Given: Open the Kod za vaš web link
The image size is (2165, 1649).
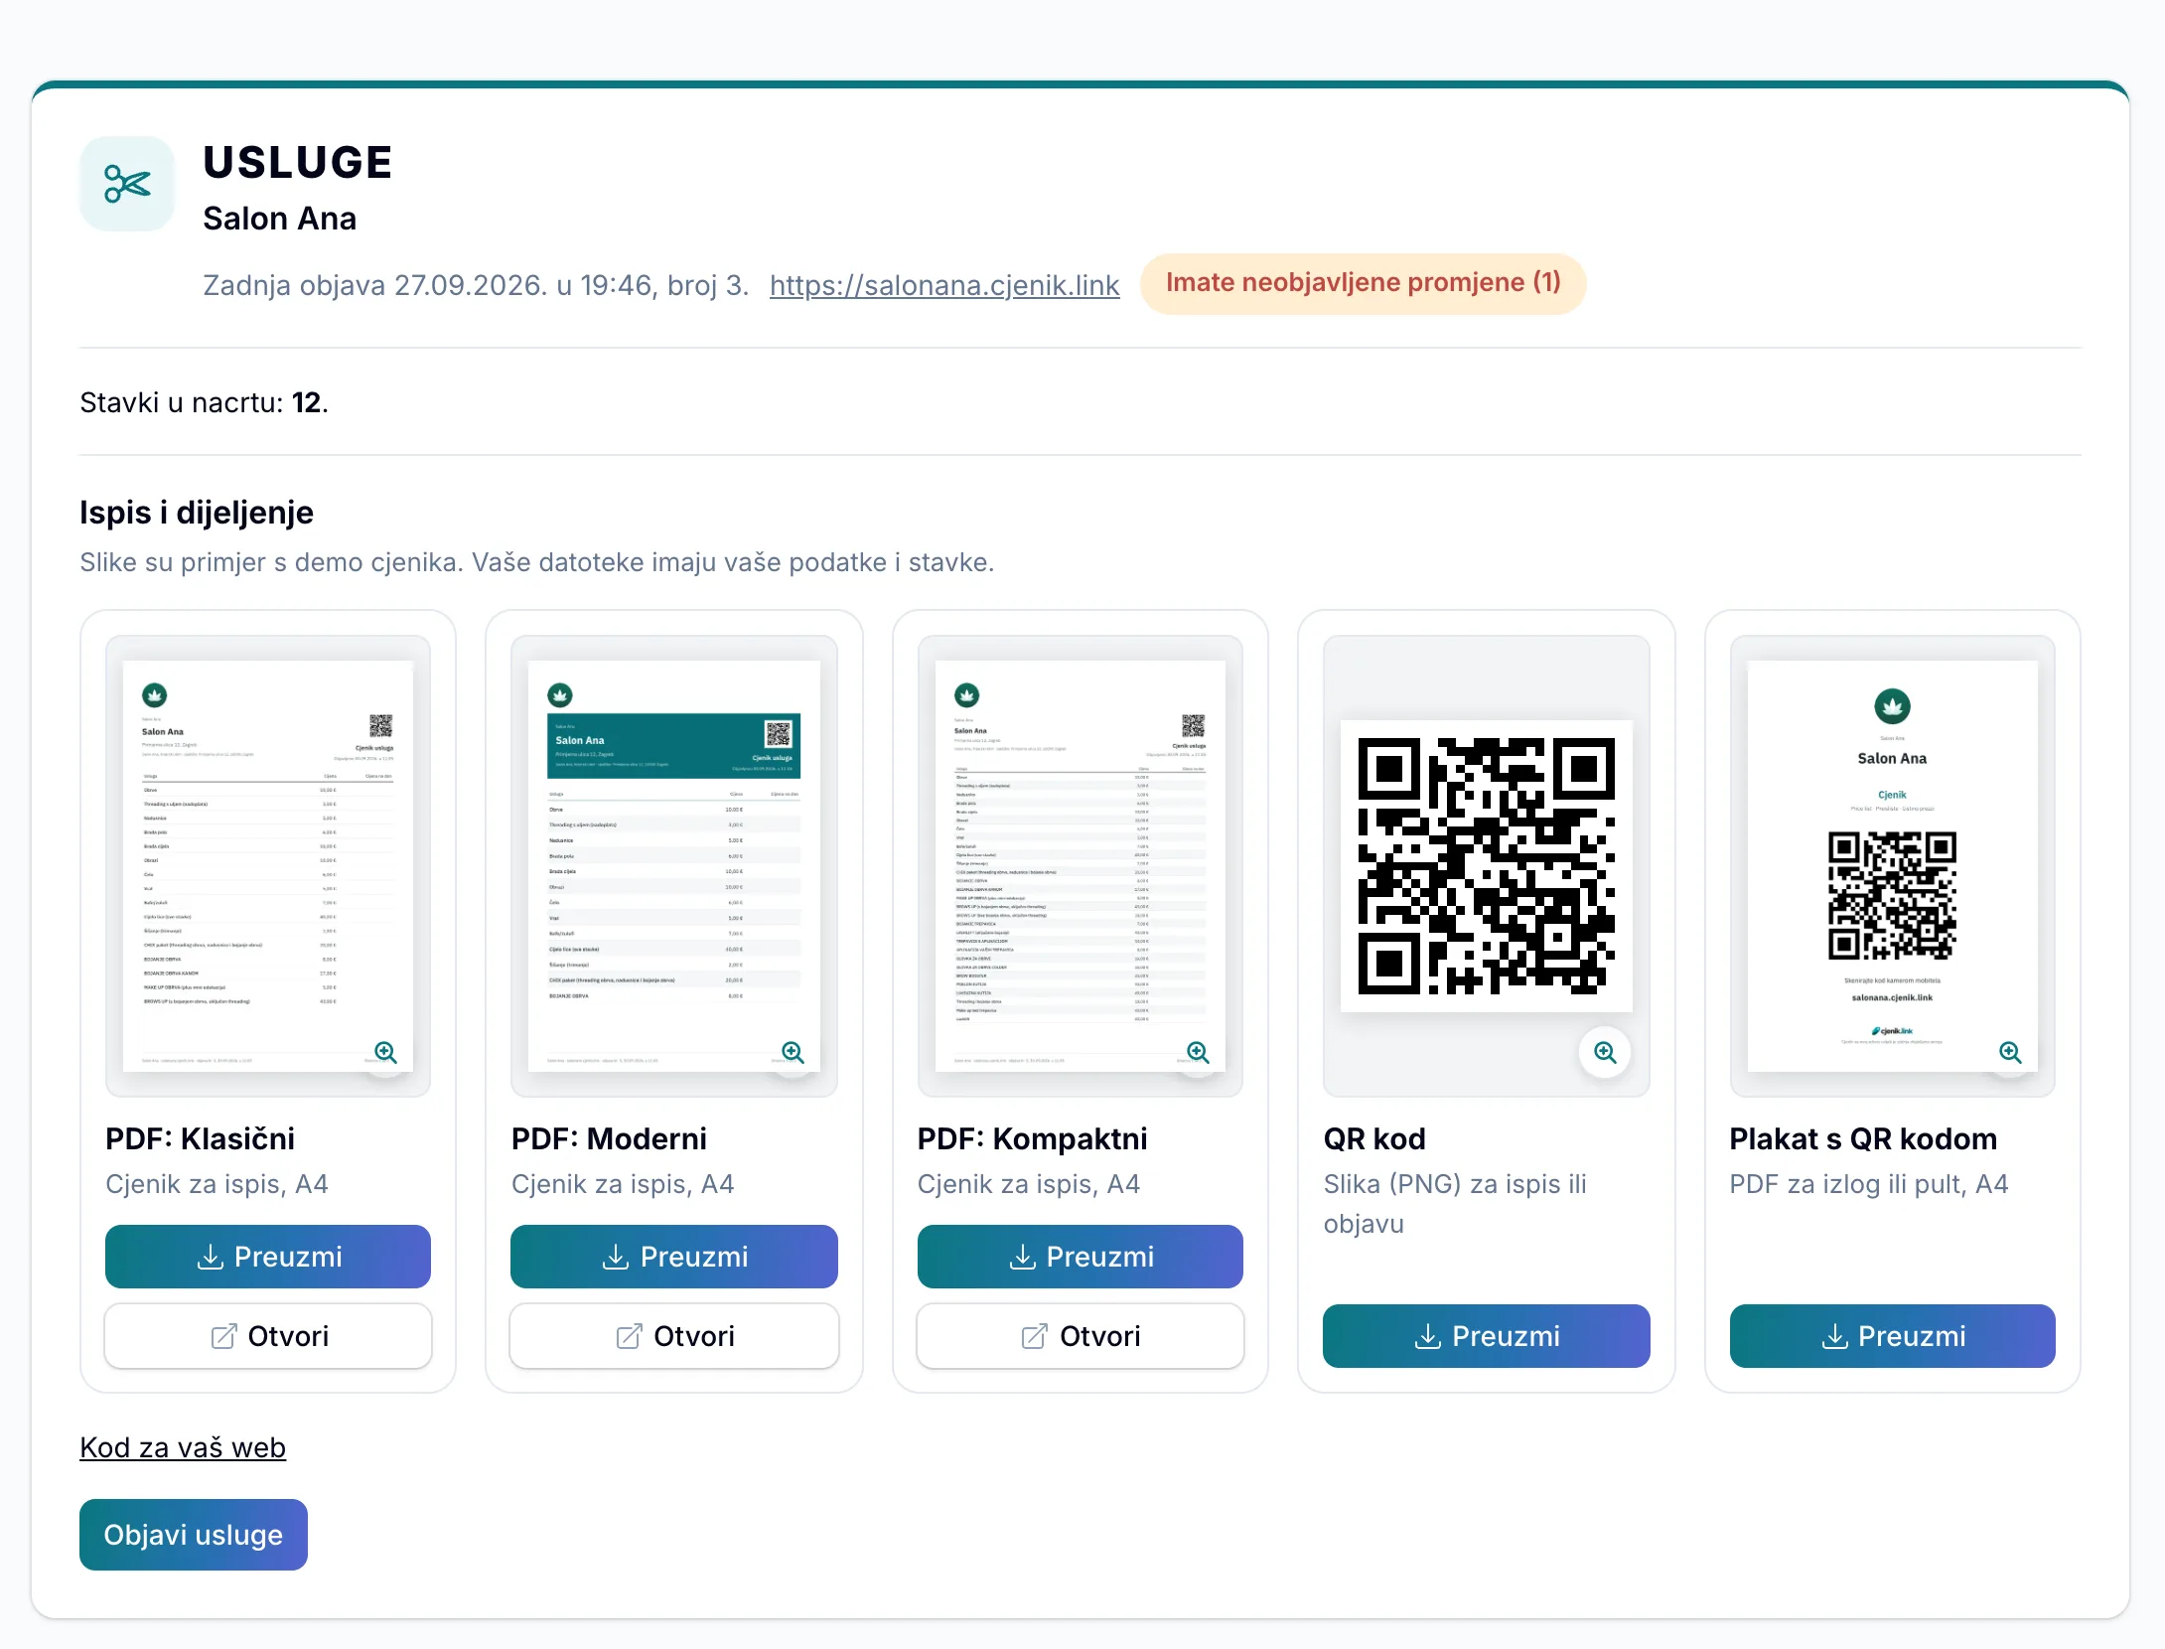Looking at the screenshot, I should pos(183,1447).
